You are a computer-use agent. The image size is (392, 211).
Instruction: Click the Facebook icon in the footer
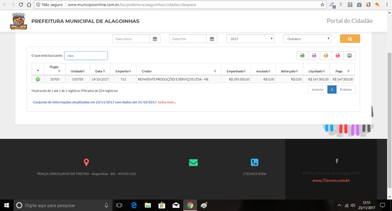(337, 161)
